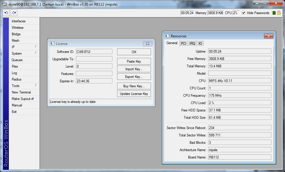This screenshot has height=172, width=285.
Task: Click the Total Memory field
Action: click(240, 66)
